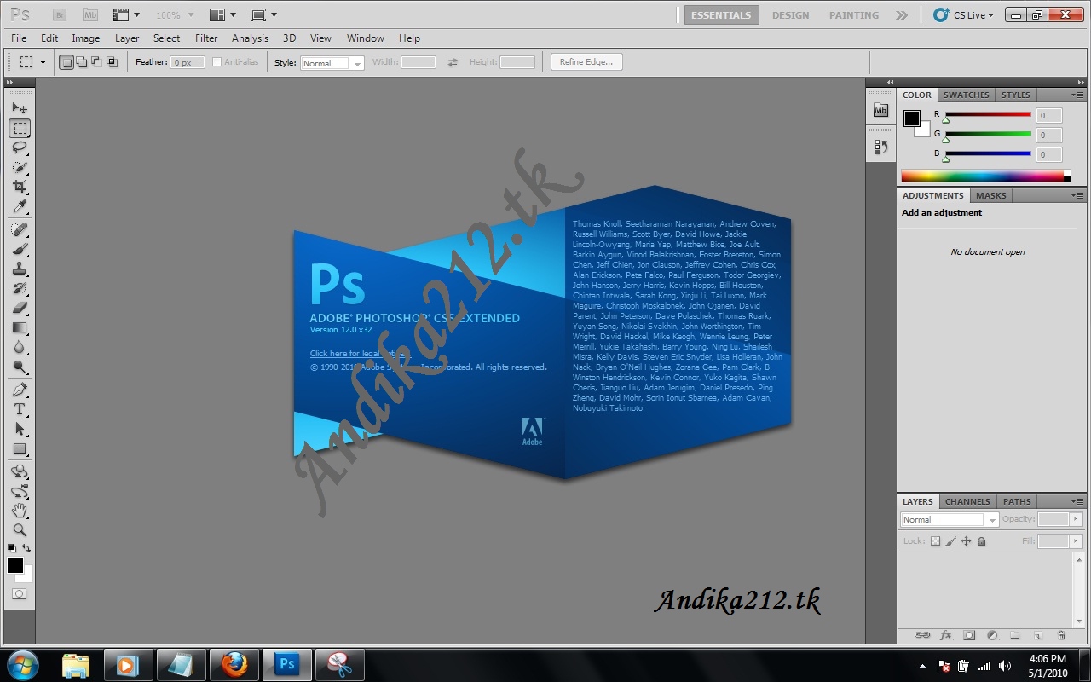Select the Eraser tool
1091x682 pixels.
20,309
